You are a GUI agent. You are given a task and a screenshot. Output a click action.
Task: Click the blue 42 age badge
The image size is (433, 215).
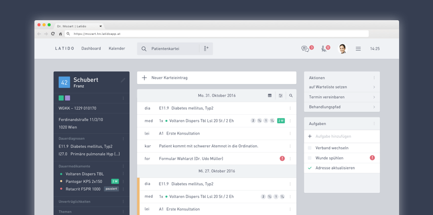click(64, 82)
